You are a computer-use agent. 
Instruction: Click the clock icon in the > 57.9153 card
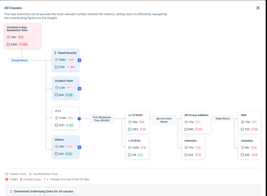coord(129,148)
